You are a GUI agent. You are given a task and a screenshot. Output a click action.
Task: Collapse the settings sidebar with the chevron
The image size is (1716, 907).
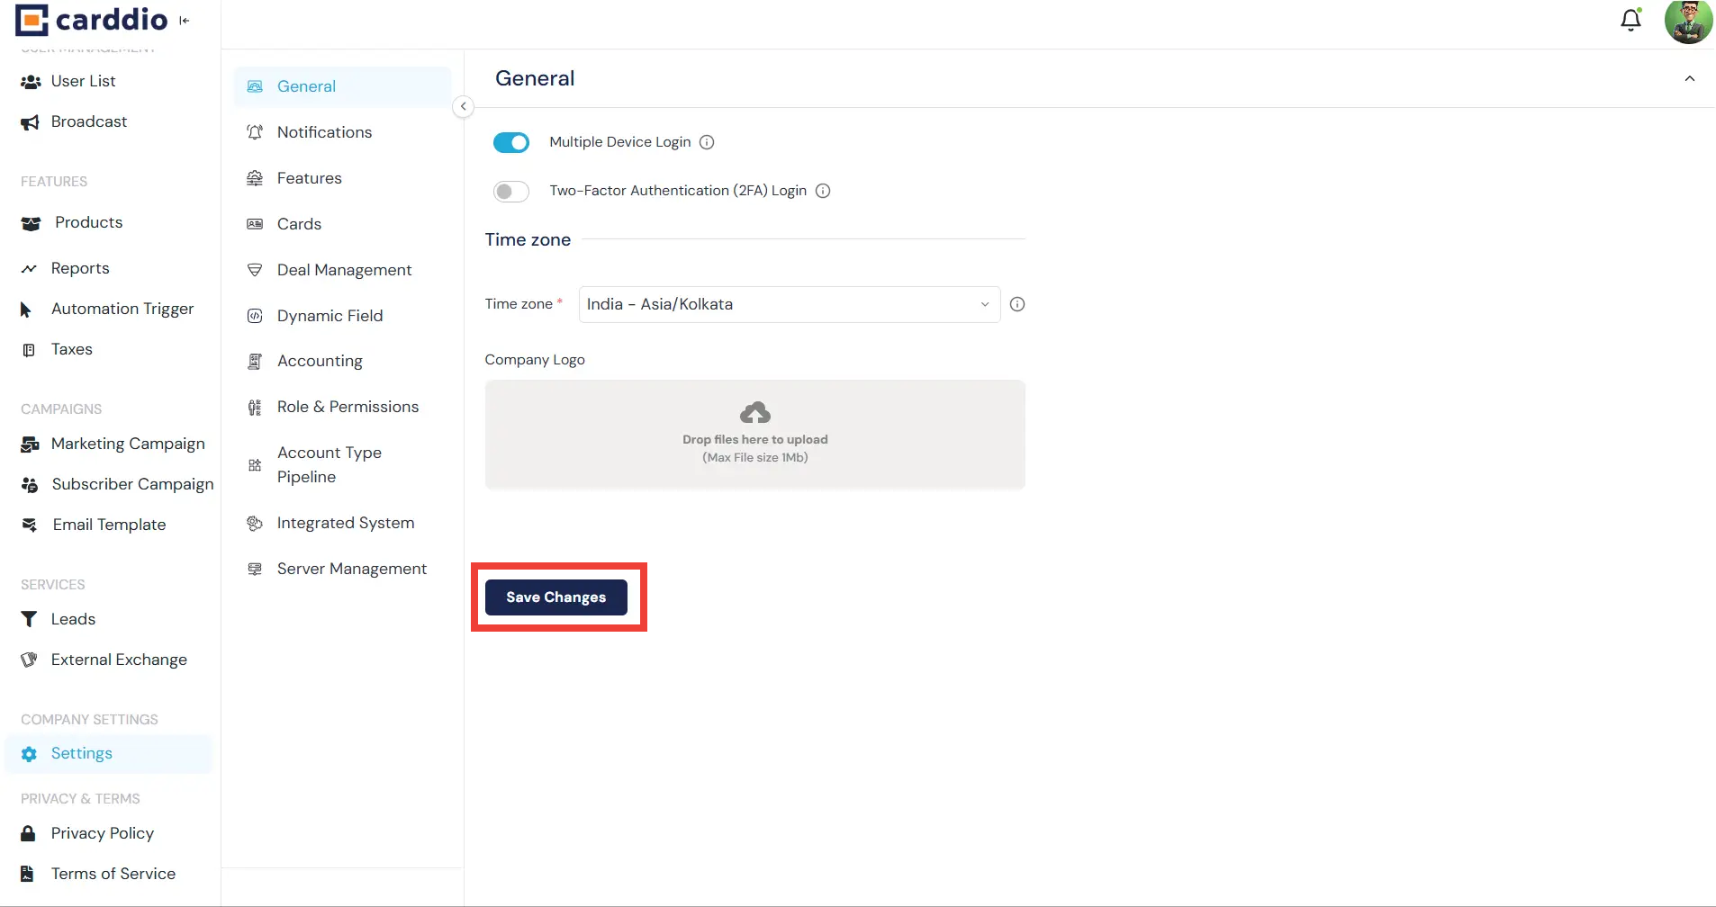coord(463,106)
